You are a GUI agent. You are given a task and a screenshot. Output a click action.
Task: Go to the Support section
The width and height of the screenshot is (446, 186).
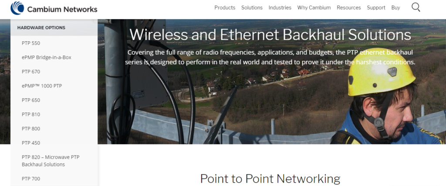coord(376,8)
